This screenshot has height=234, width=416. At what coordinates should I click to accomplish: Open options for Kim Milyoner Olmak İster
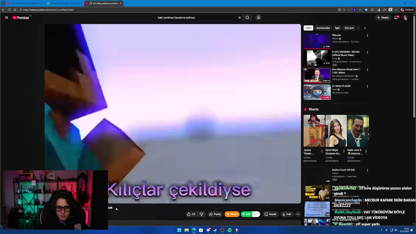coord(368,70)
